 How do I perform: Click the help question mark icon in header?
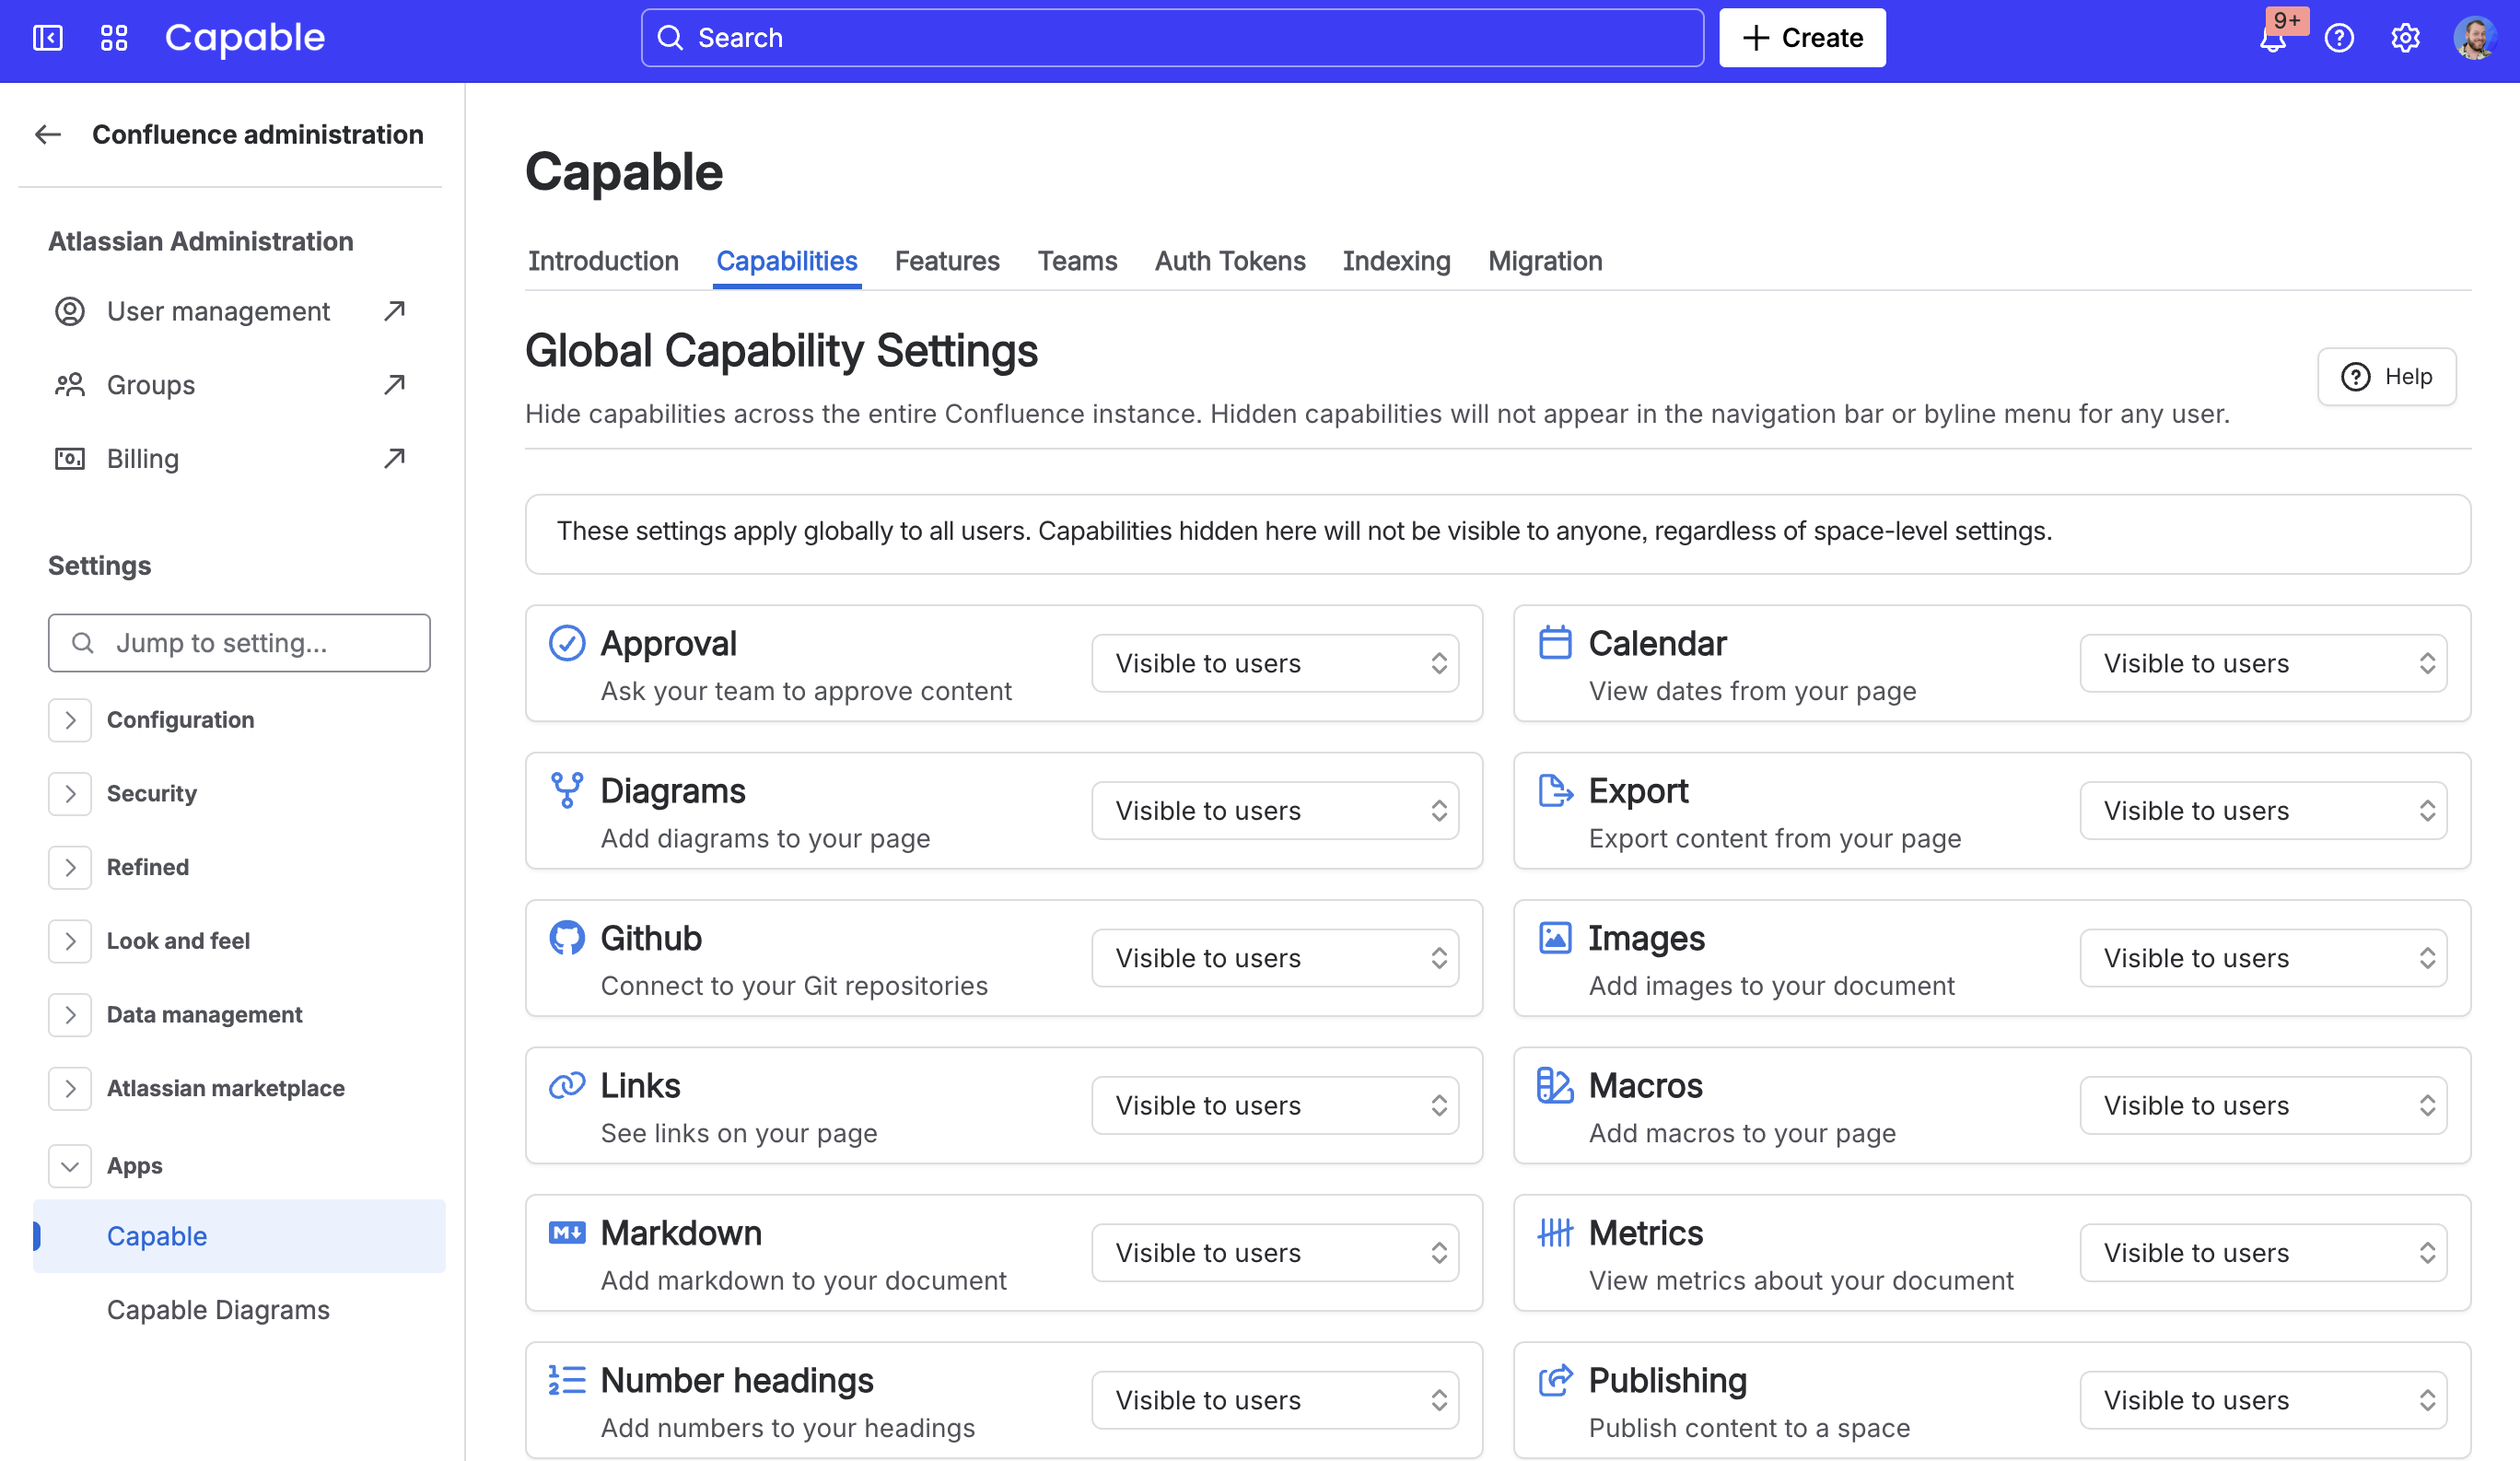[2339, 38]
